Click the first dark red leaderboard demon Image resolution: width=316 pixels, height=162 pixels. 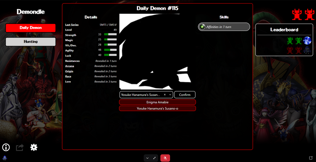[x=290, y=50]
